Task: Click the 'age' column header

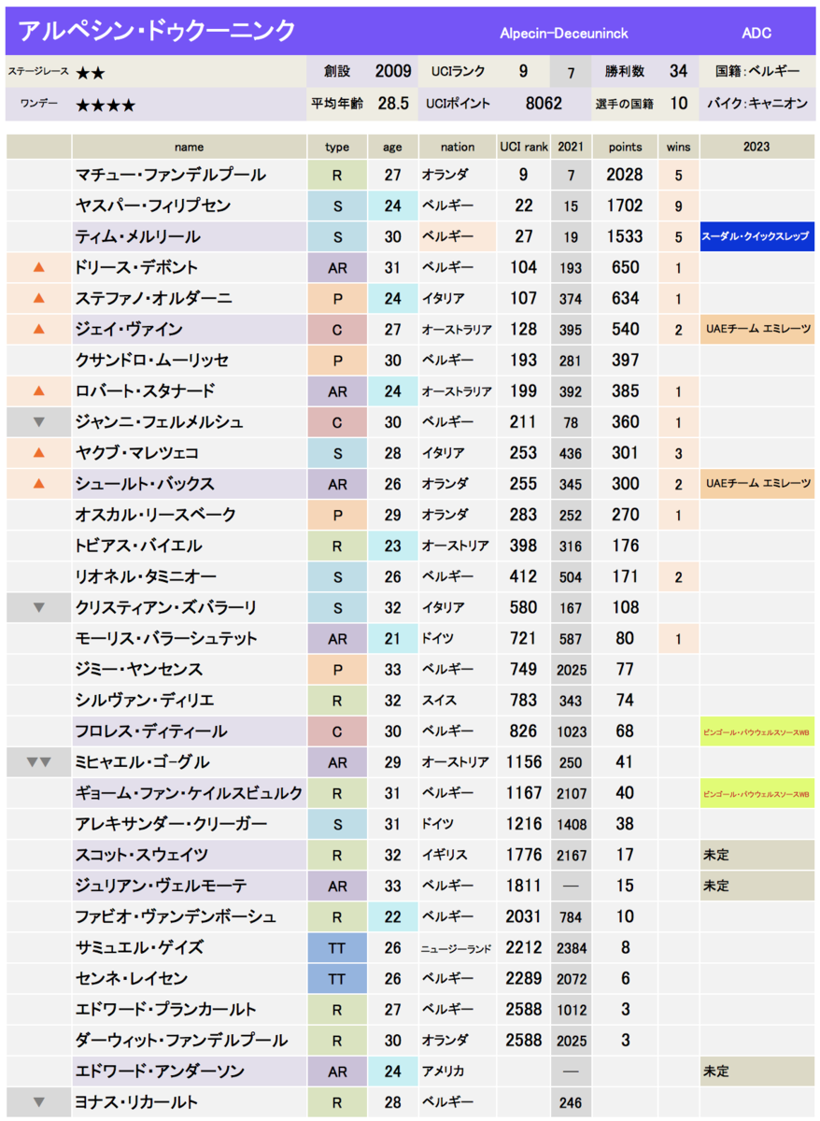Action: coord(392,147)
